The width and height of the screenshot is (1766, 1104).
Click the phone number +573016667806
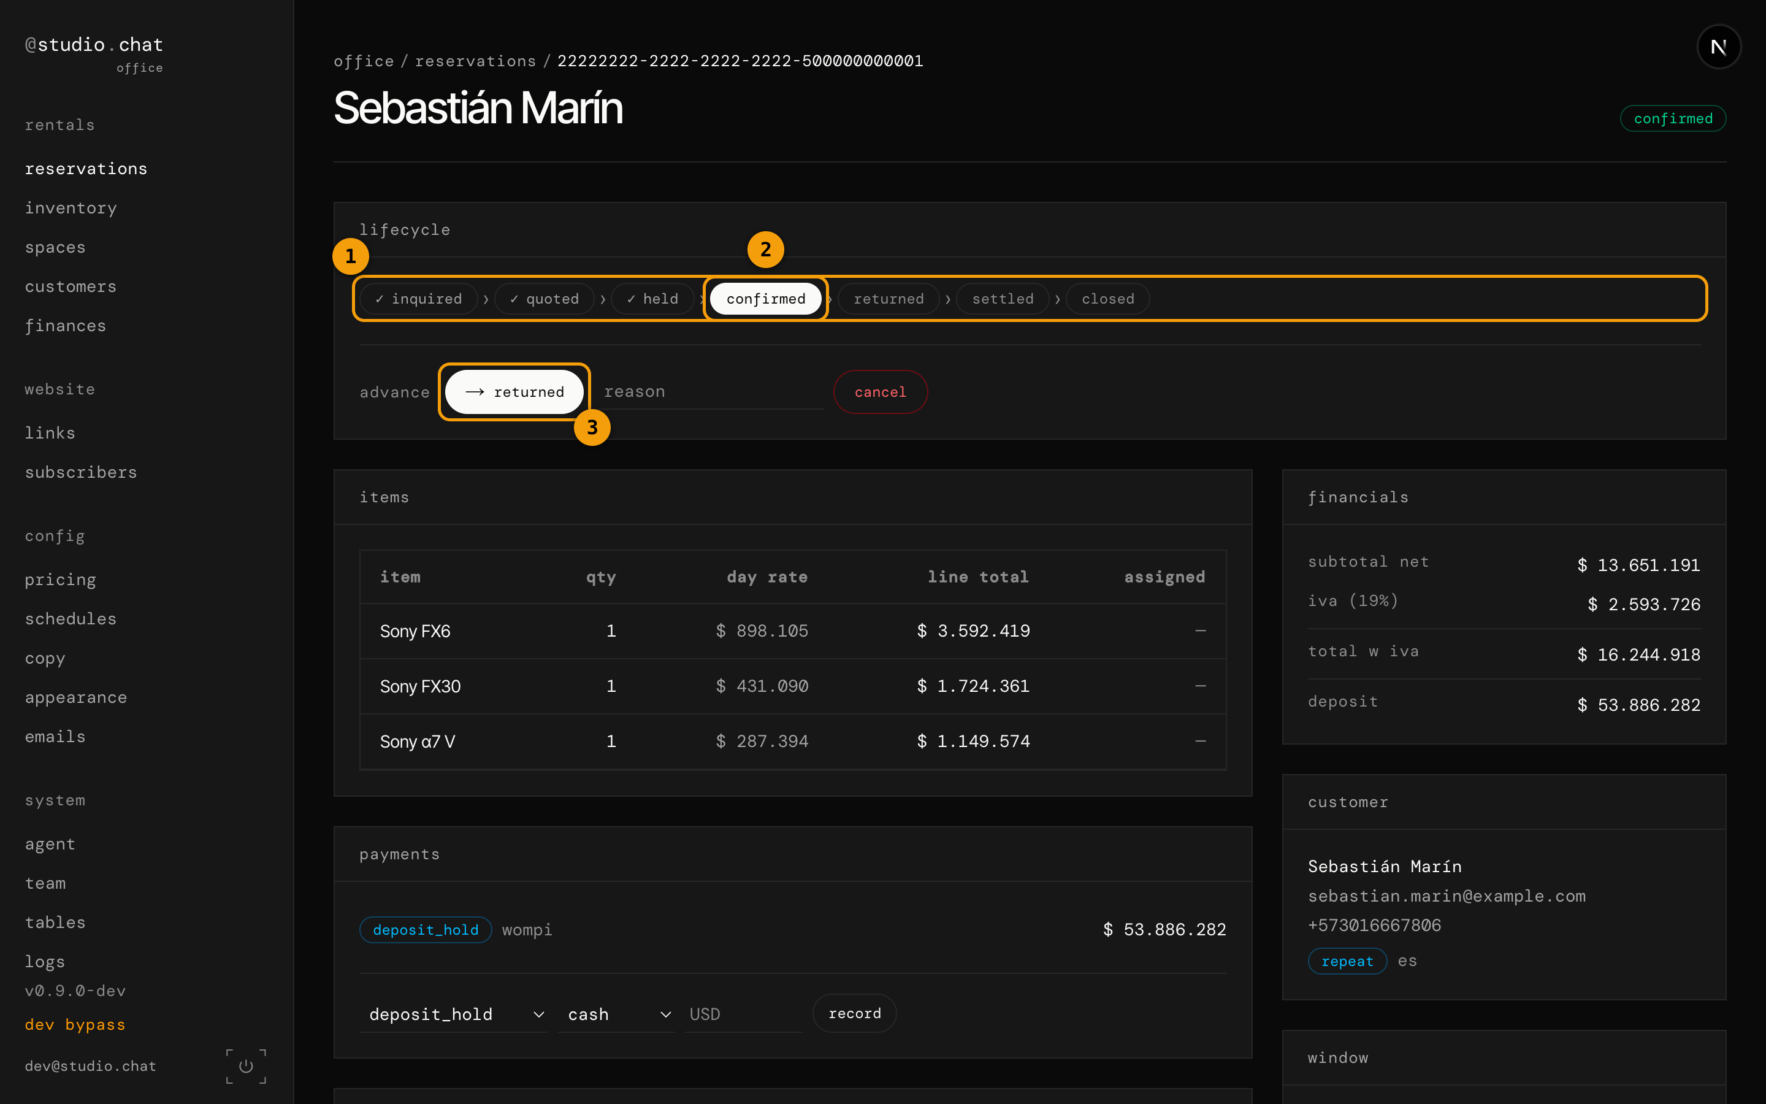[x=1374, y=925]
